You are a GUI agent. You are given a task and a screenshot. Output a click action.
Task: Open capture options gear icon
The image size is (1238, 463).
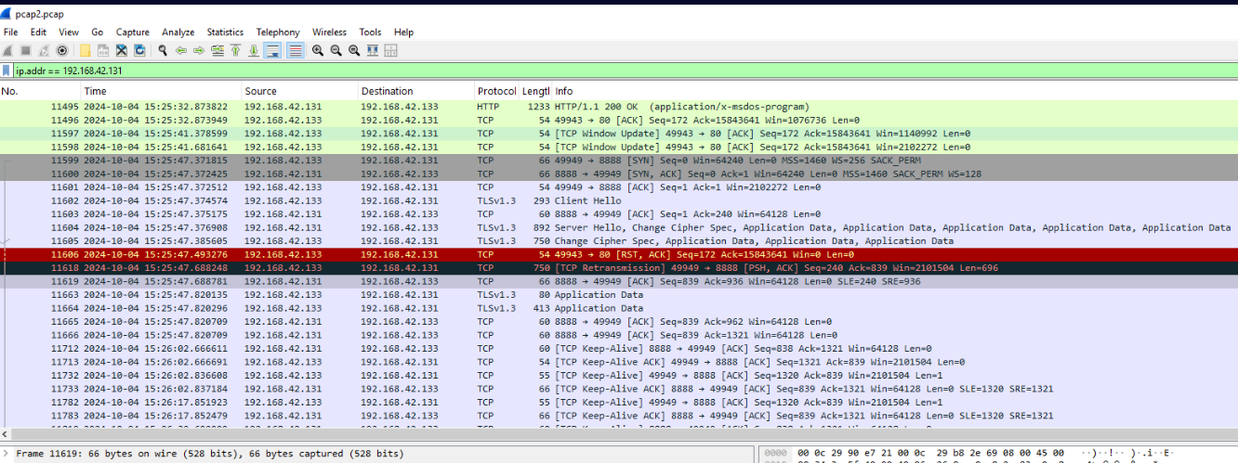[62, 50]
